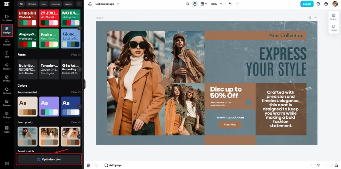This screenshot has height=169, width=341.
Task: Click the shield privacy icon
Action: tap(319, 4)
